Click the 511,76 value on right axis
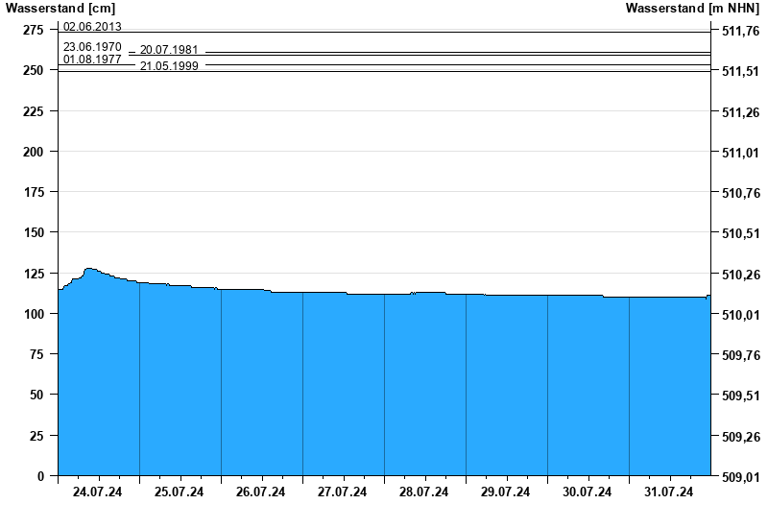Viewport: 768px width, 528px height. pos(739,31)
